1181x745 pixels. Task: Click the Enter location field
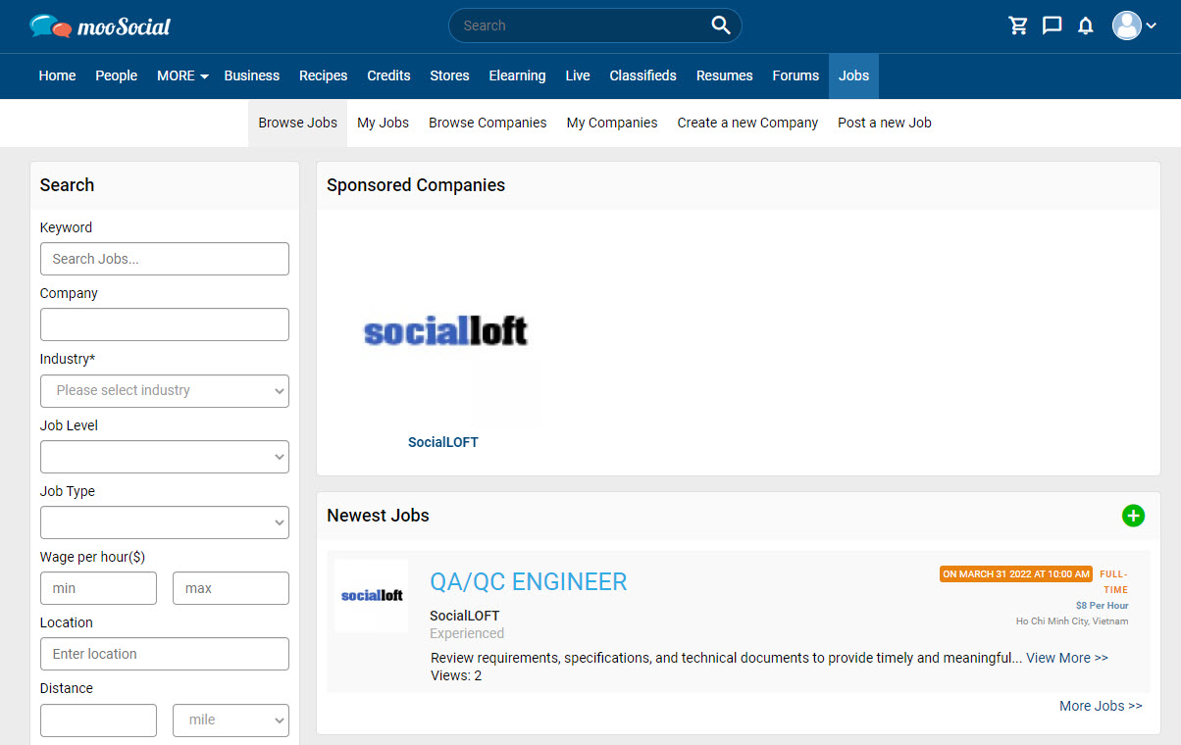pos(165,654)
